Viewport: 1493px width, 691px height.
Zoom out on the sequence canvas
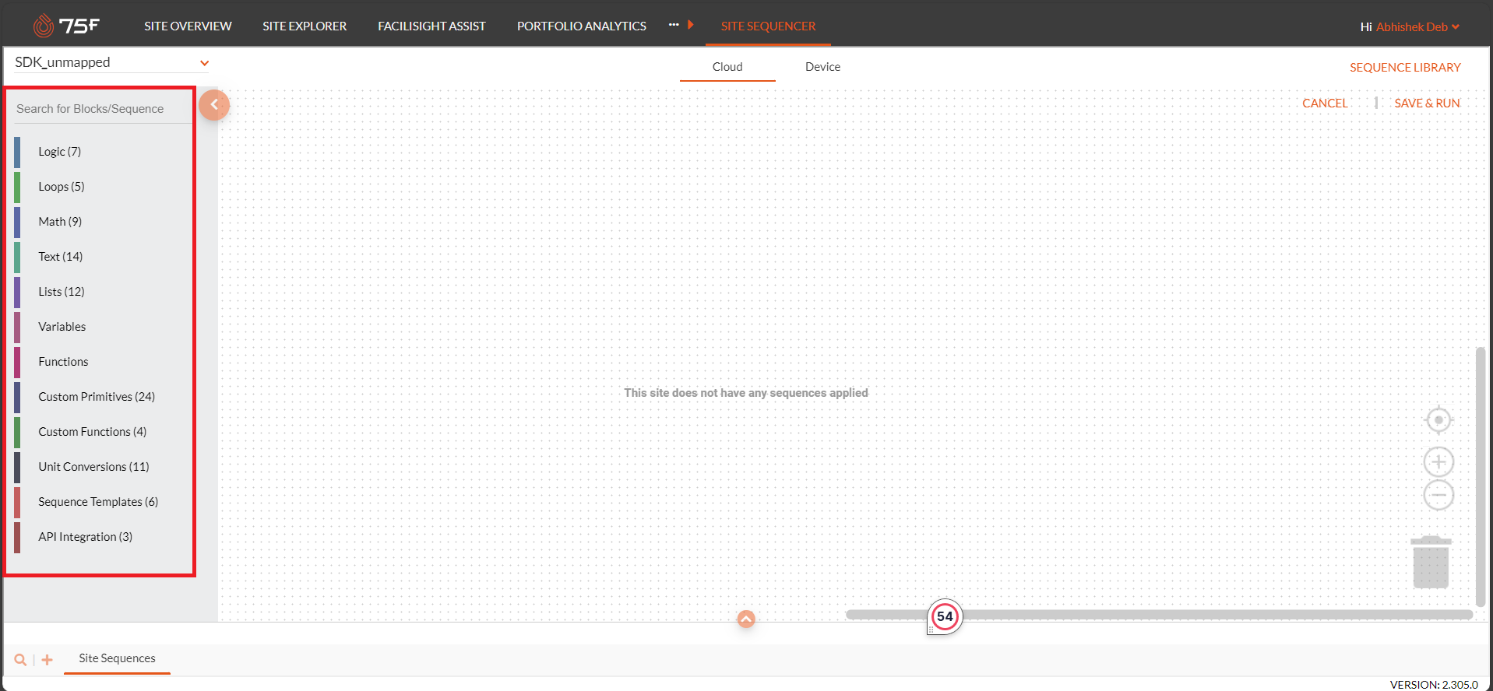pos(1438,495)
